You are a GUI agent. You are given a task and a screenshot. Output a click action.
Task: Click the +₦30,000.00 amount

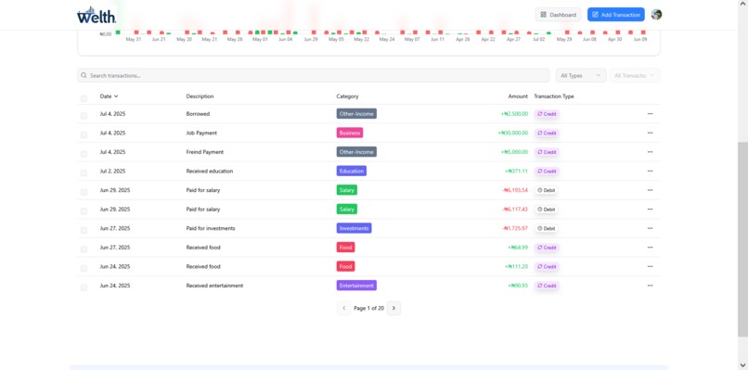click(x=513, y=133)
